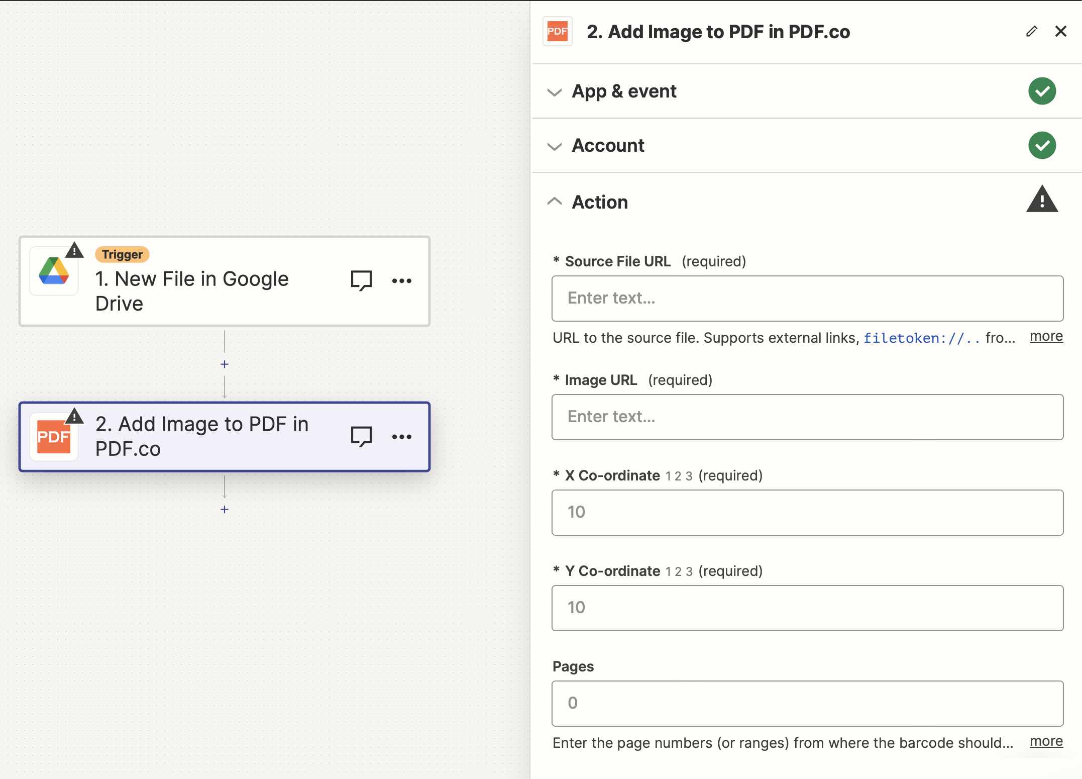1082x779 pixels.
Task: Expand the App & event section
Action: click(555, 92)
